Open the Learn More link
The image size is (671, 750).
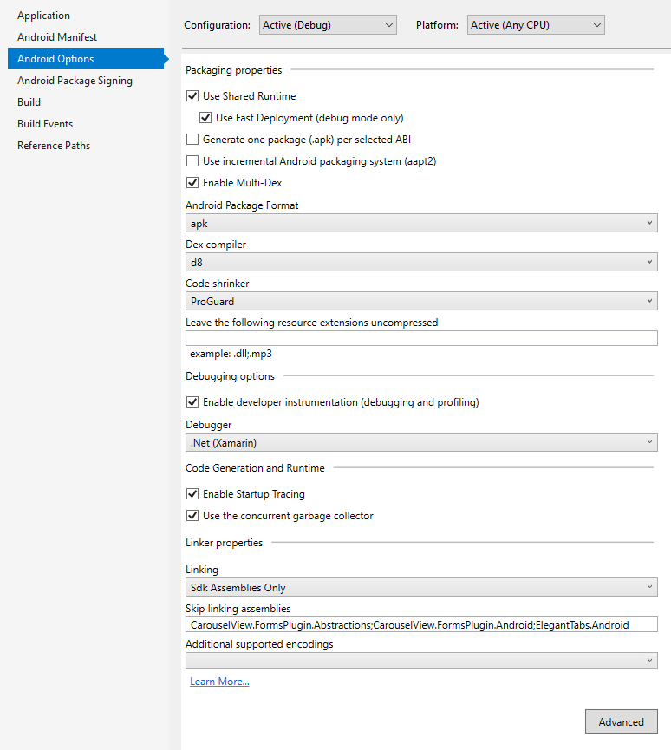pyautogui.click(x=219, y=682)
